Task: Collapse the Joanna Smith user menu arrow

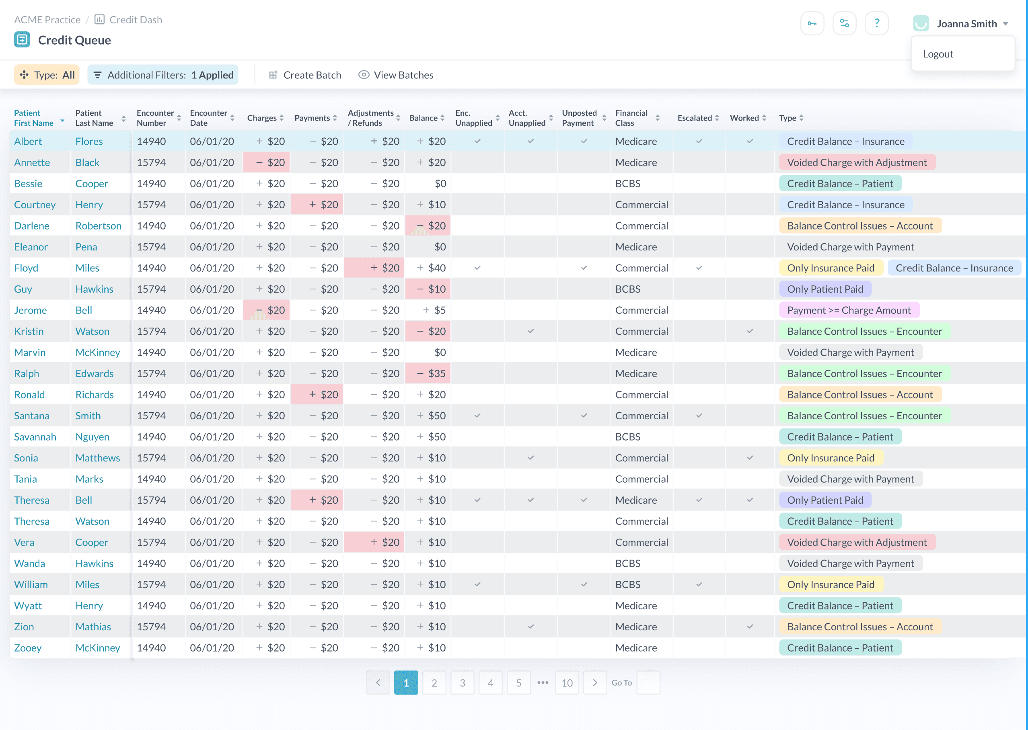Action: click(x=1005, y=24)
